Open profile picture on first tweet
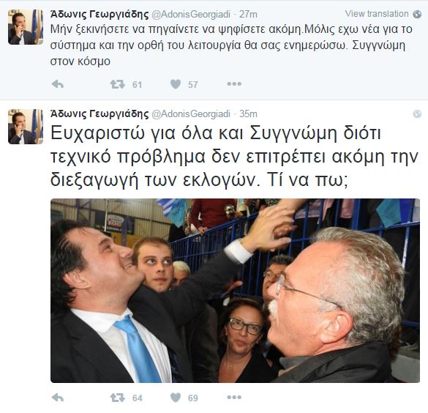This screenshot has width=428, height=413. pos(26,27)
